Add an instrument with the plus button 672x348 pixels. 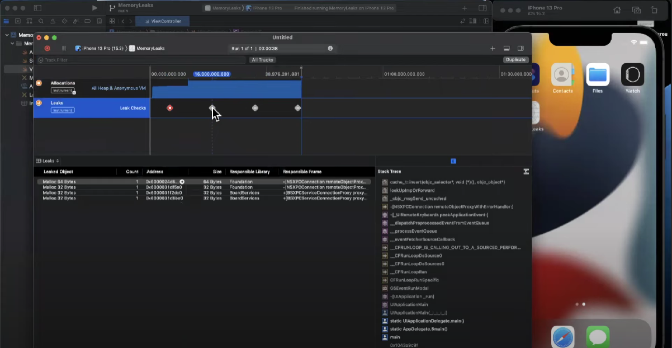pyautogui.click(x=493, y=49)
